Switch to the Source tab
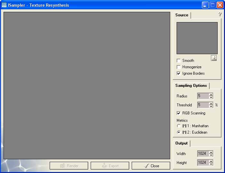Viewport: 225px width, 173px height. (x=182, y=15)
